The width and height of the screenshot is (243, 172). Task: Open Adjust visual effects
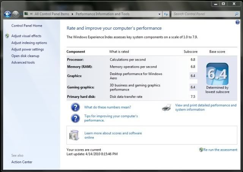[x=26, y=36]
